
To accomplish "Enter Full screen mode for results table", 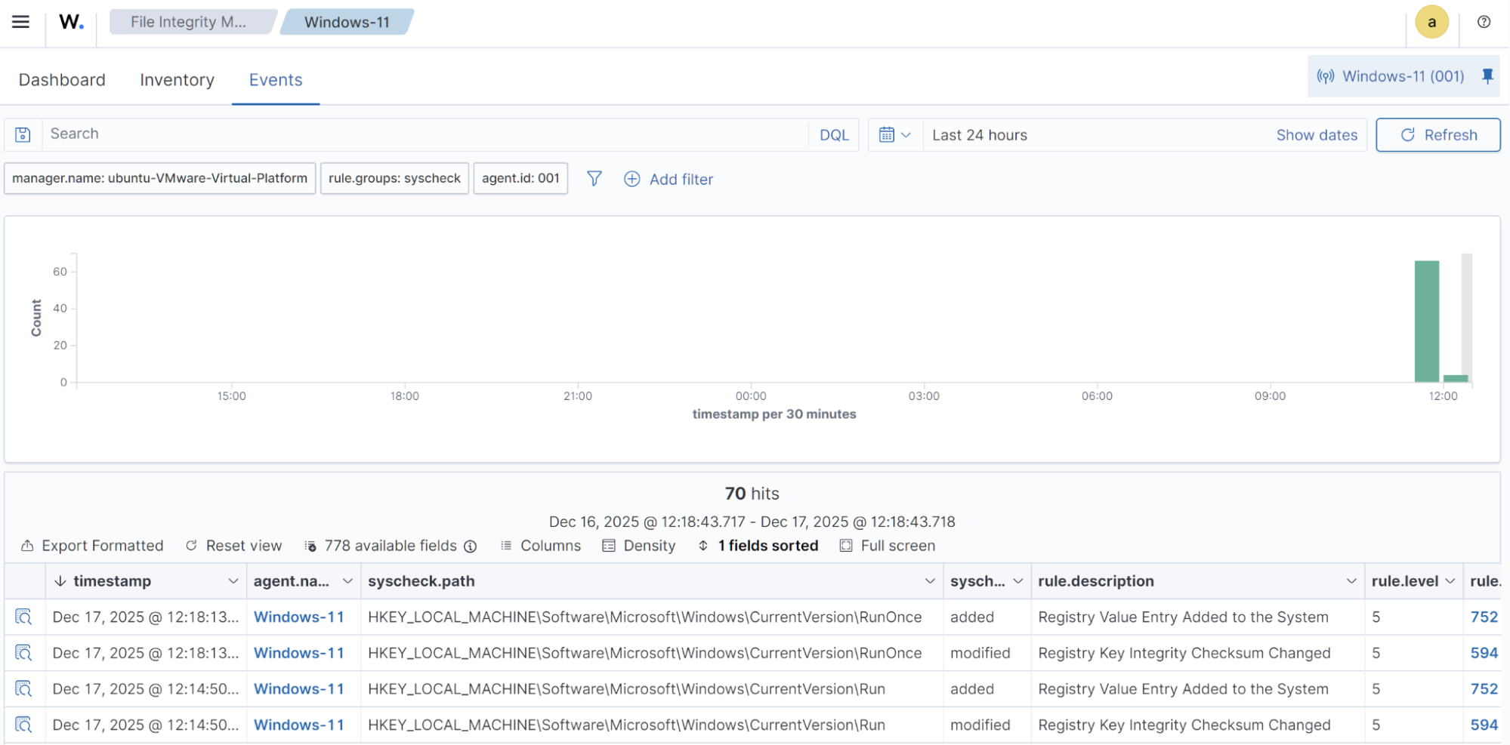I will [887, 545].
